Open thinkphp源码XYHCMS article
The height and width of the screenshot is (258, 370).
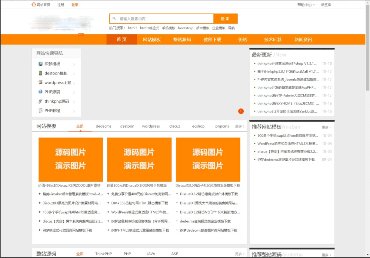tap(288, 103)
